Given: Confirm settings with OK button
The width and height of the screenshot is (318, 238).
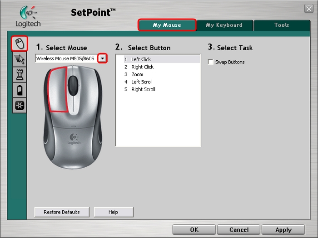Looking at the screenshot, I should 194,230.
